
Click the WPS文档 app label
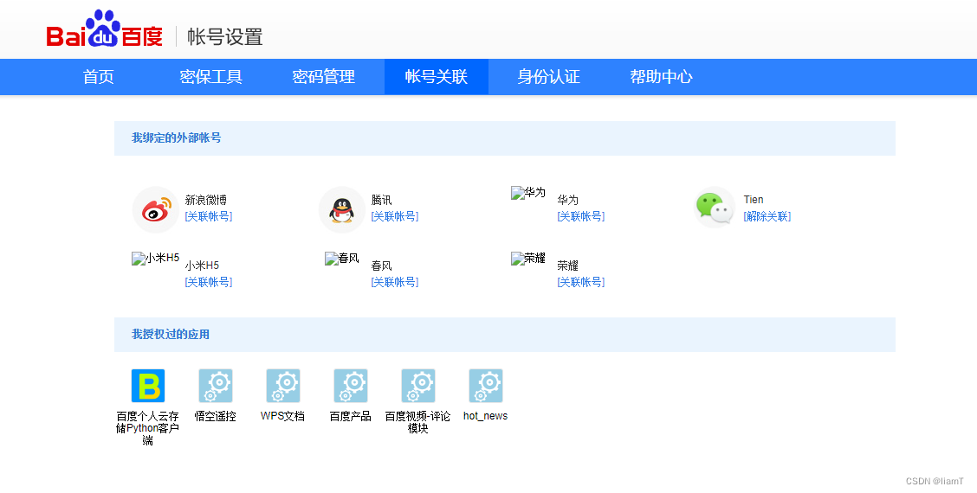tap(283, 416)
